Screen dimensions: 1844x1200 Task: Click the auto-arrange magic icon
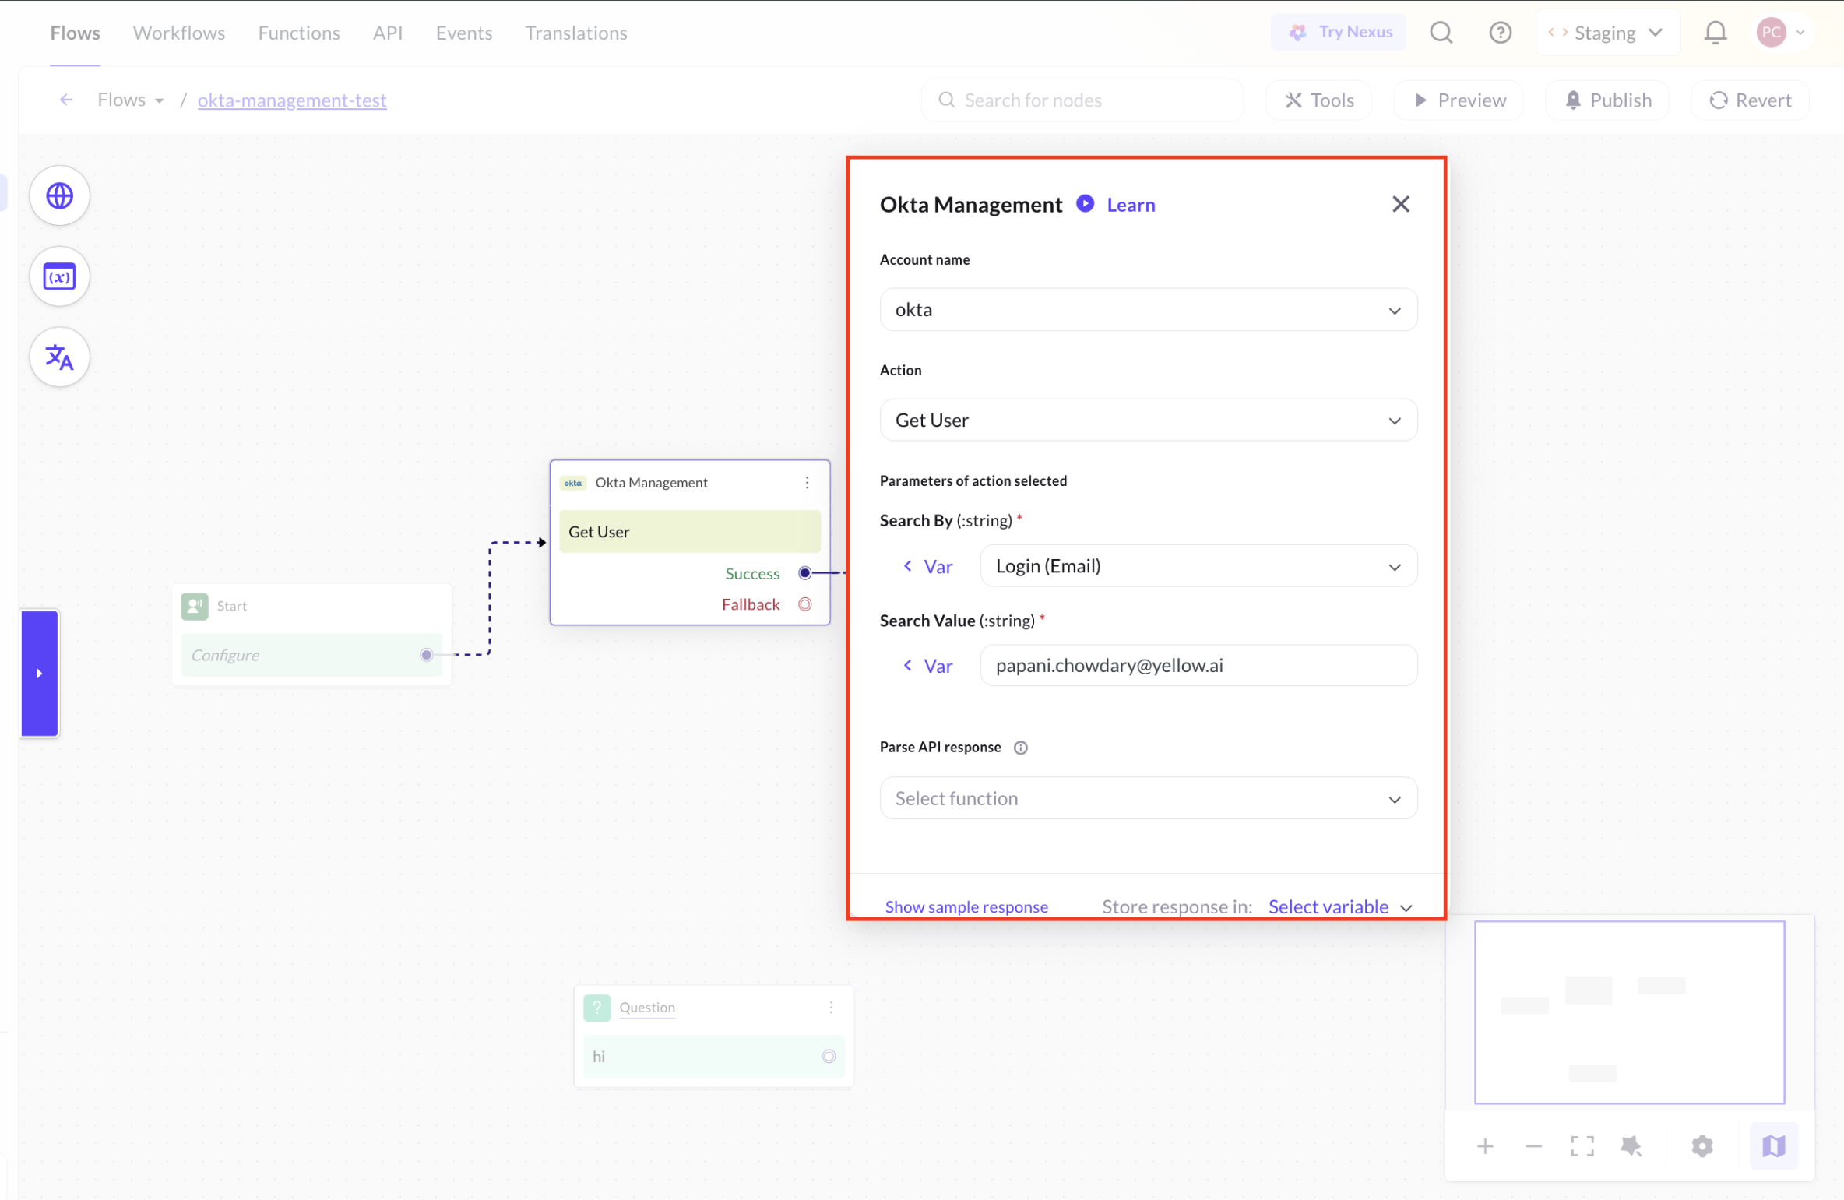pos(1631,1146)
